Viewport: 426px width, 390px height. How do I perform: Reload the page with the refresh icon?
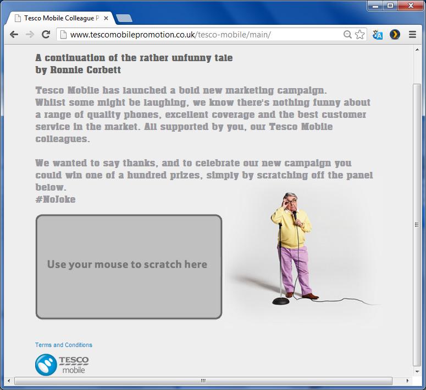click(46, 34)
